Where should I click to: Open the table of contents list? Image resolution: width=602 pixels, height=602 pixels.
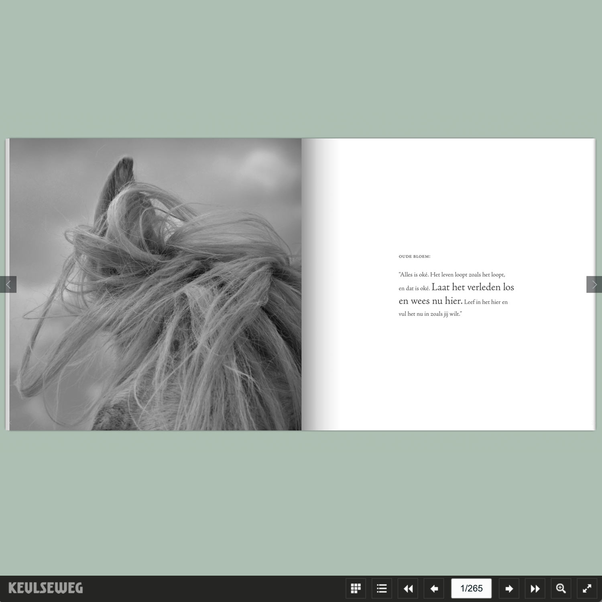pyautogui.click(x=382, y=588)
